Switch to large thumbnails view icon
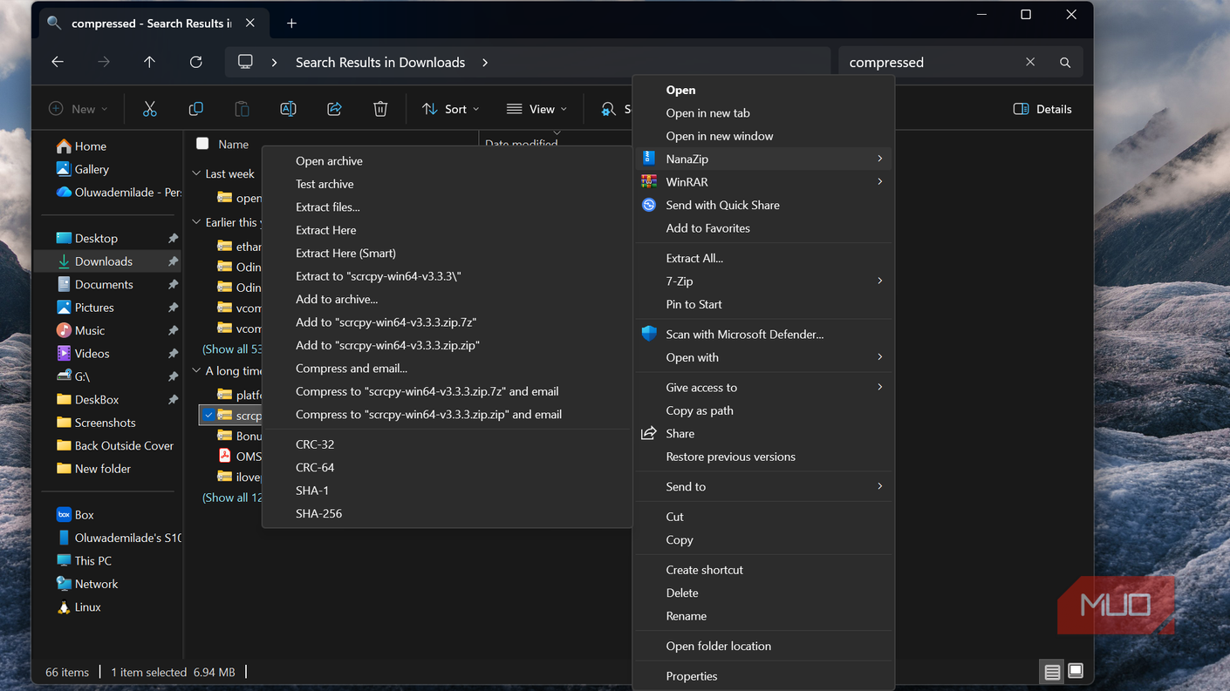1230x691 pixels. pos(1076,671)
